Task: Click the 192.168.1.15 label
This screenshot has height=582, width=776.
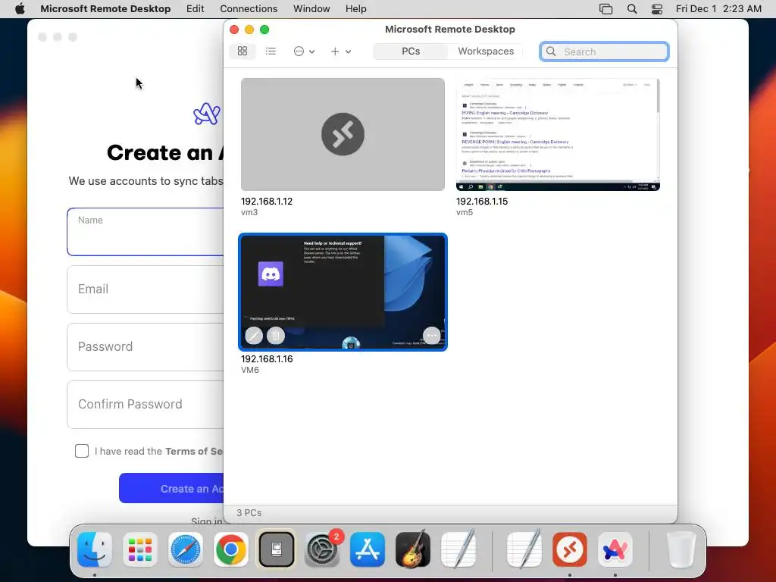Action: point(482,202)
